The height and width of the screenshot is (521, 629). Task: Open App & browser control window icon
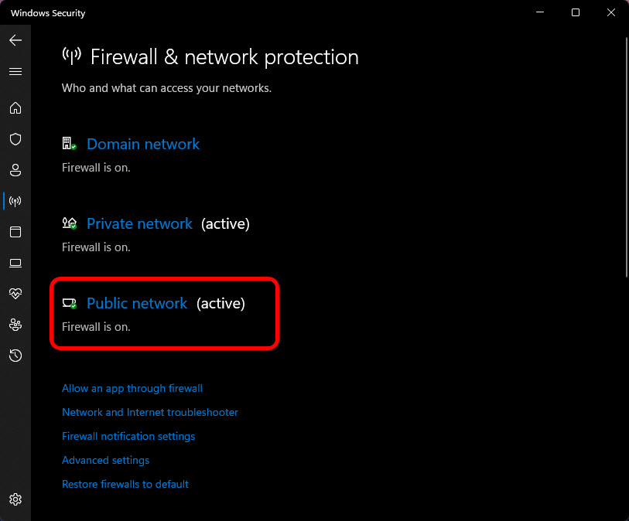click(x=15, y=232)
